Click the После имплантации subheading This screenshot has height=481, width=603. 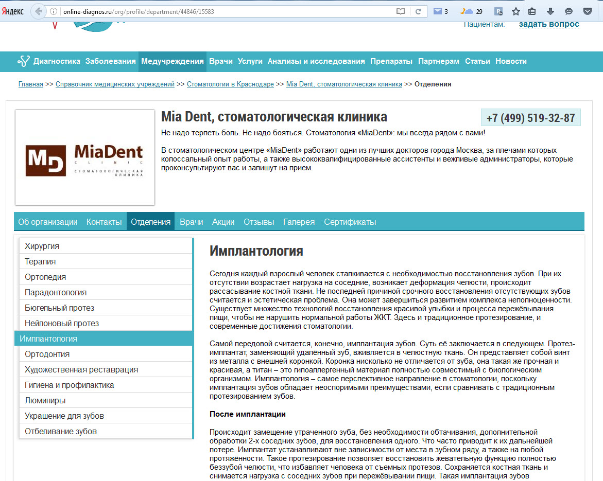(248, 414)
